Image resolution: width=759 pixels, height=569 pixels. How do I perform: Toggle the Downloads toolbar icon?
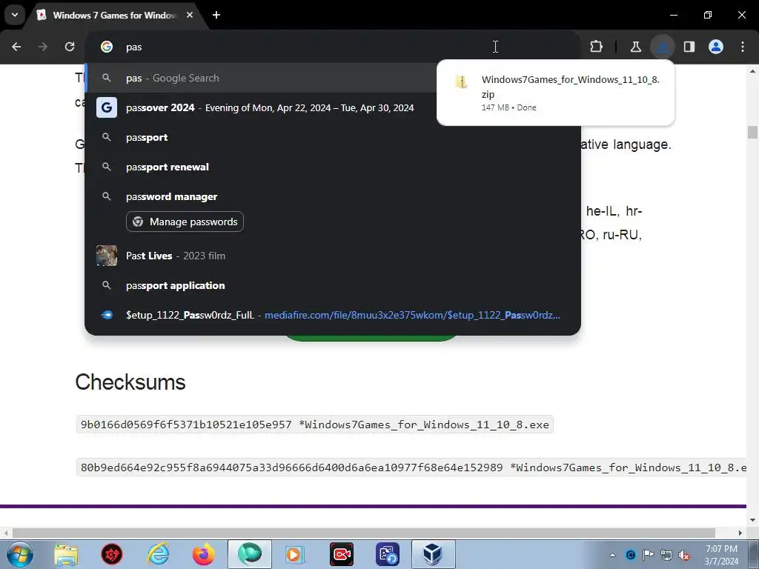tap(662, 47)
